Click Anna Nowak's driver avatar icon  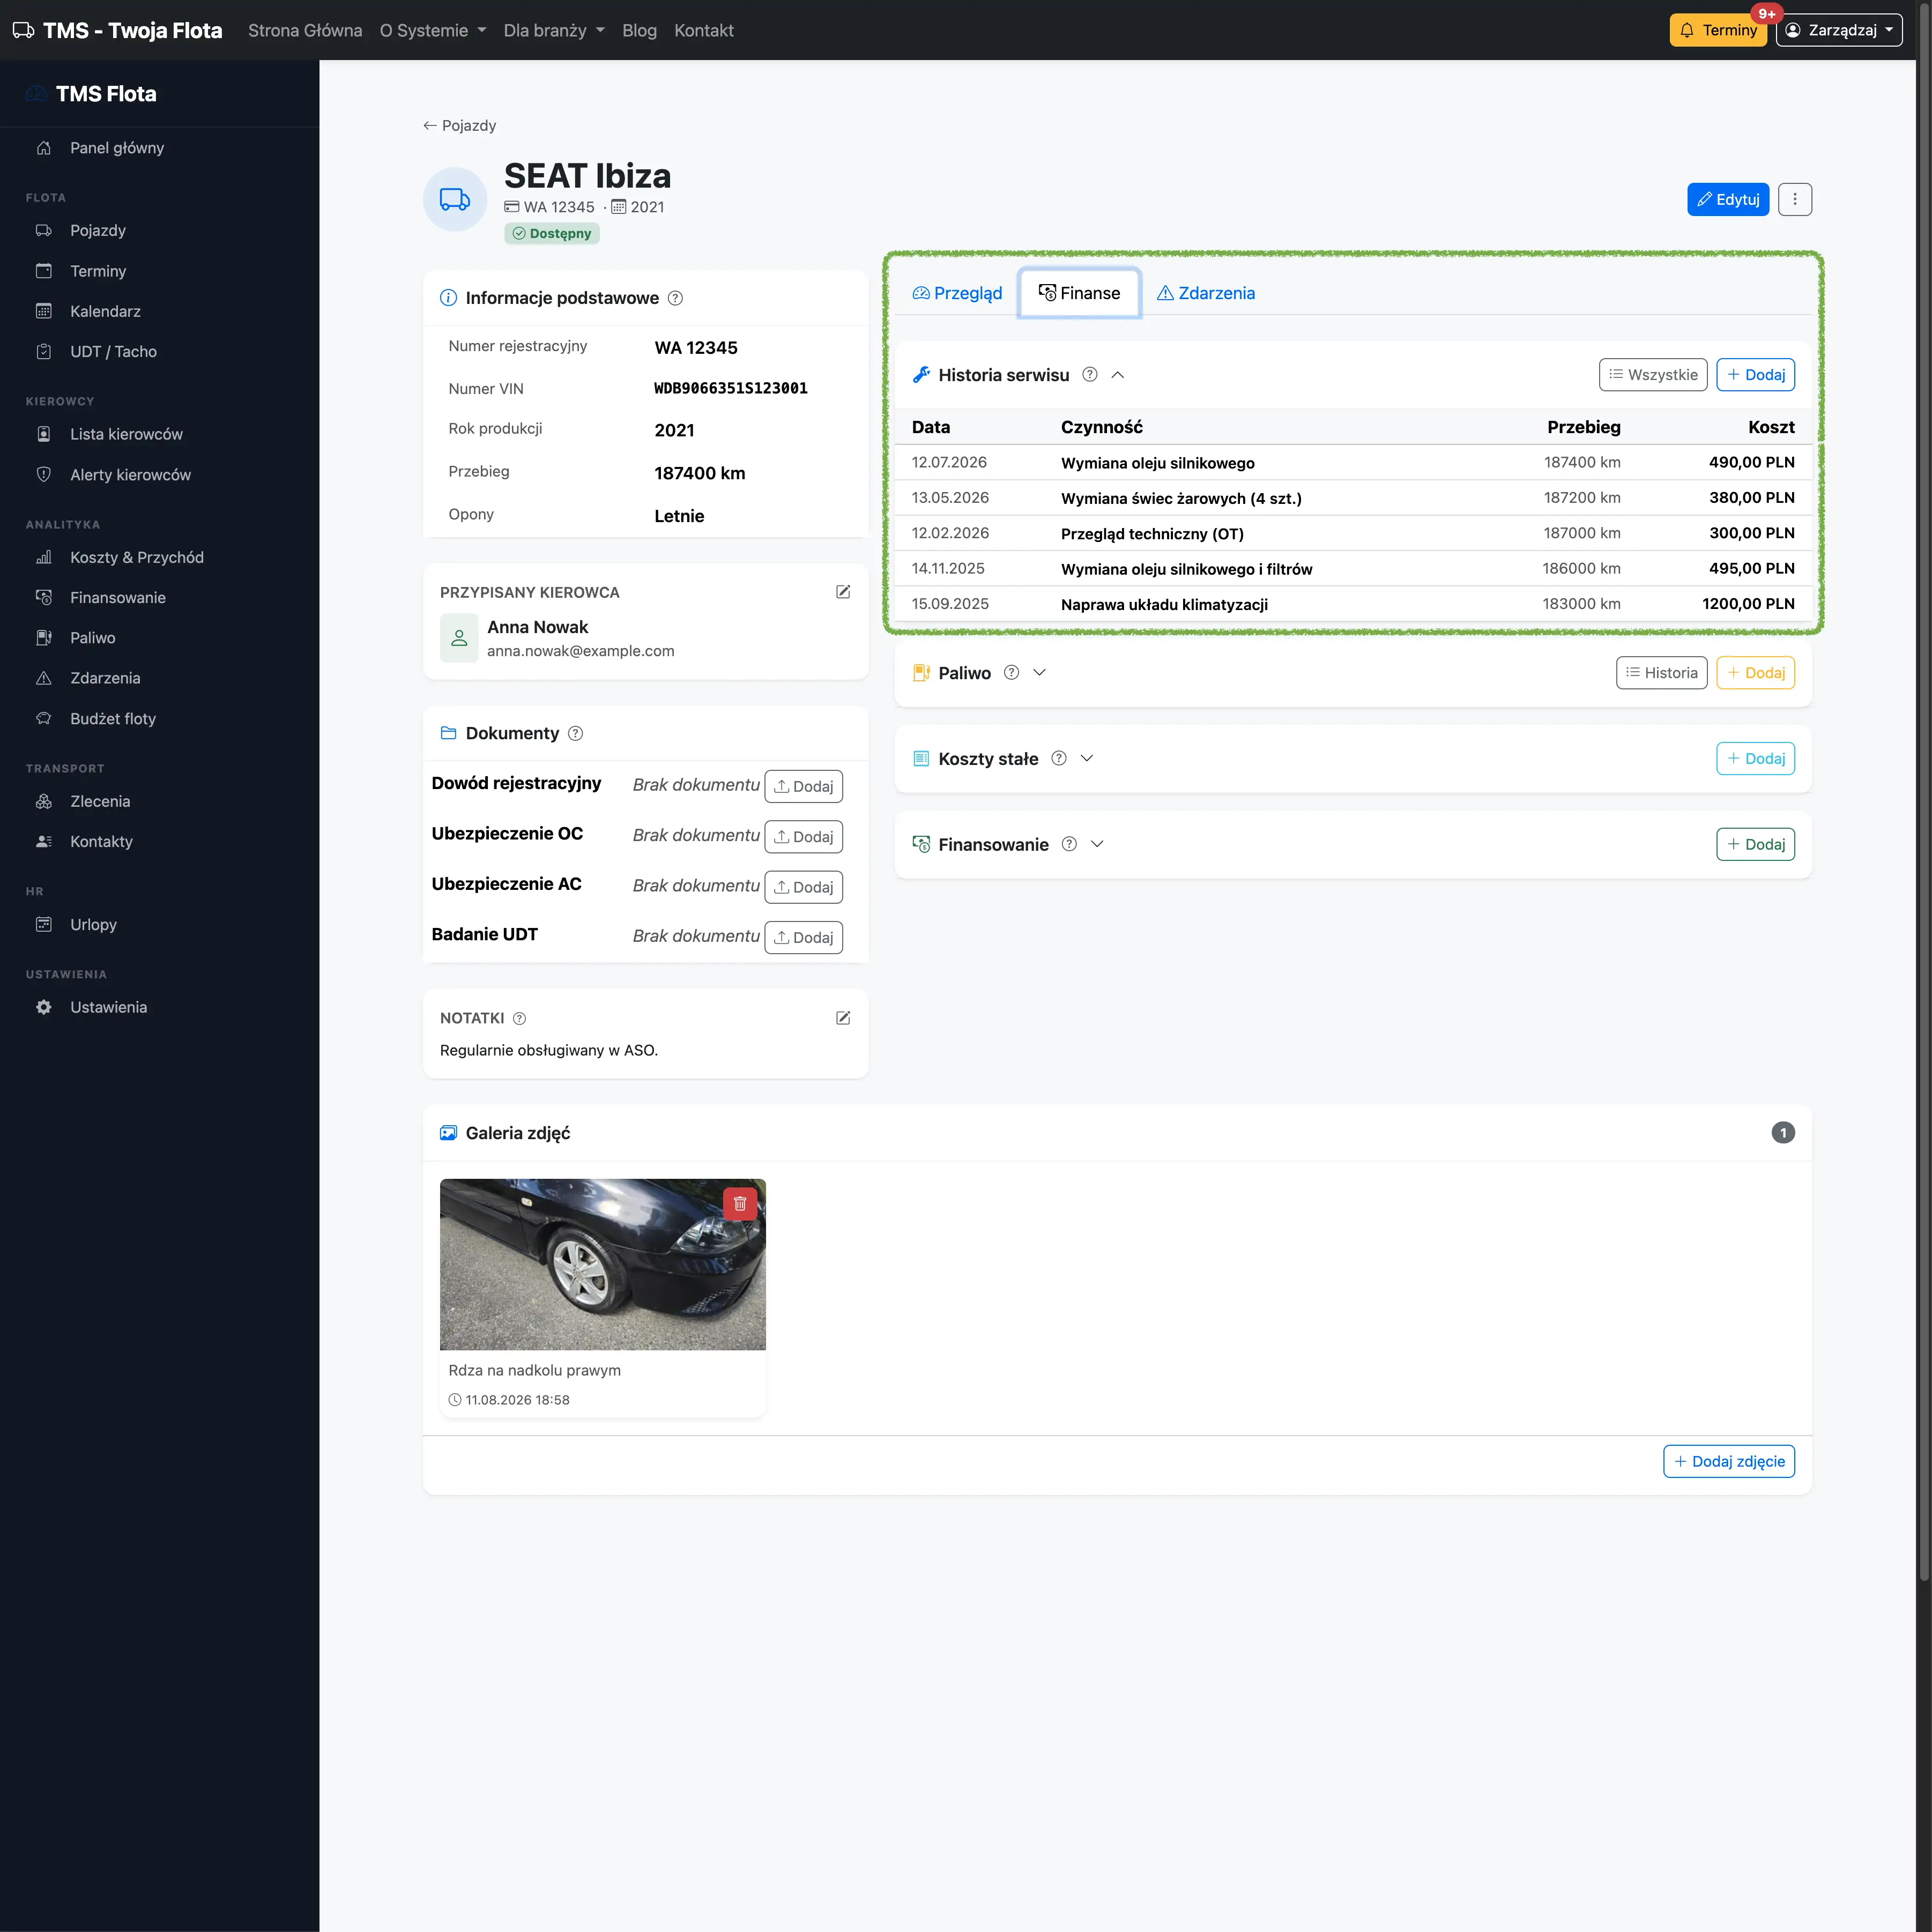(459, 638)
